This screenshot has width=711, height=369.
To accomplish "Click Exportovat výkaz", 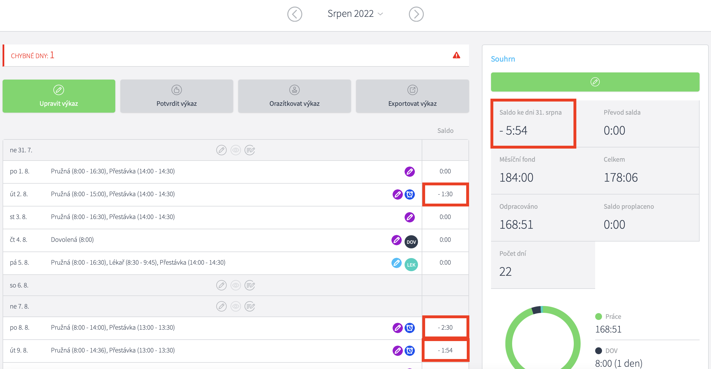I will (x=412, y=96).
